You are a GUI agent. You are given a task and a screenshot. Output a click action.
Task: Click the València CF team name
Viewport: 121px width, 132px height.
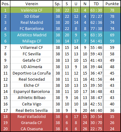tap(31, 10)
